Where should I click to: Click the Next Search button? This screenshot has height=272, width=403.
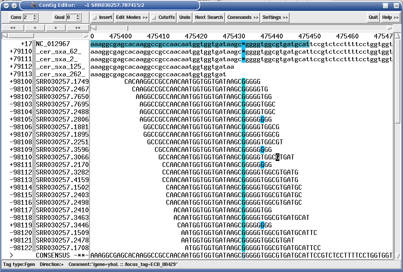click(209, 17)
